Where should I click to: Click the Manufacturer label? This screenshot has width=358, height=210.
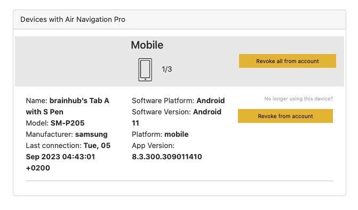pyautogui.click(x=50, y=134)
